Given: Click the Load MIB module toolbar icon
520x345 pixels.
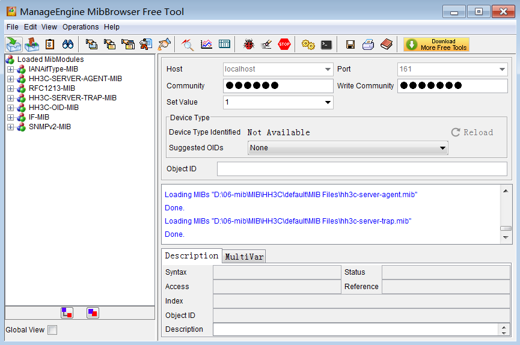Looking at the screenshot, I should [14, 44].
